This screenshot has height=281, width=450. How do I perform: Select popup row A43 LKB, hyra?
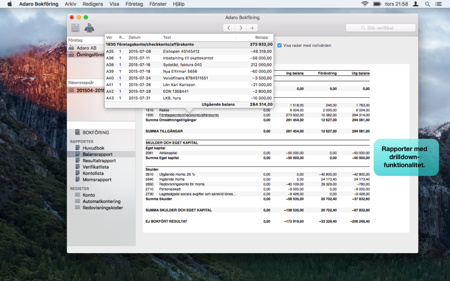click(x=189, y=98)
